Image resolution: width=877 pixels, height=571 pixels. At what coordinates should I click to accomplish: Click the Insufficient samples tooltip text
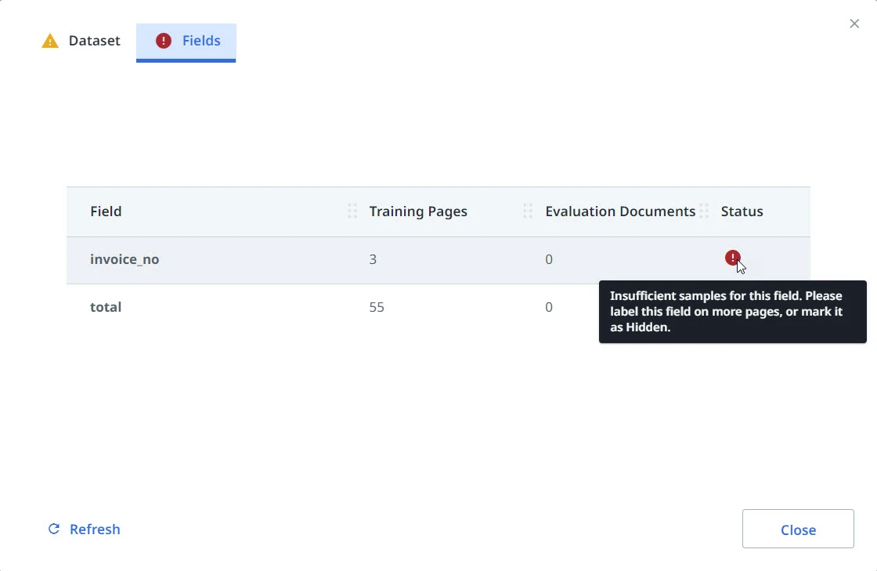[726, 312]
